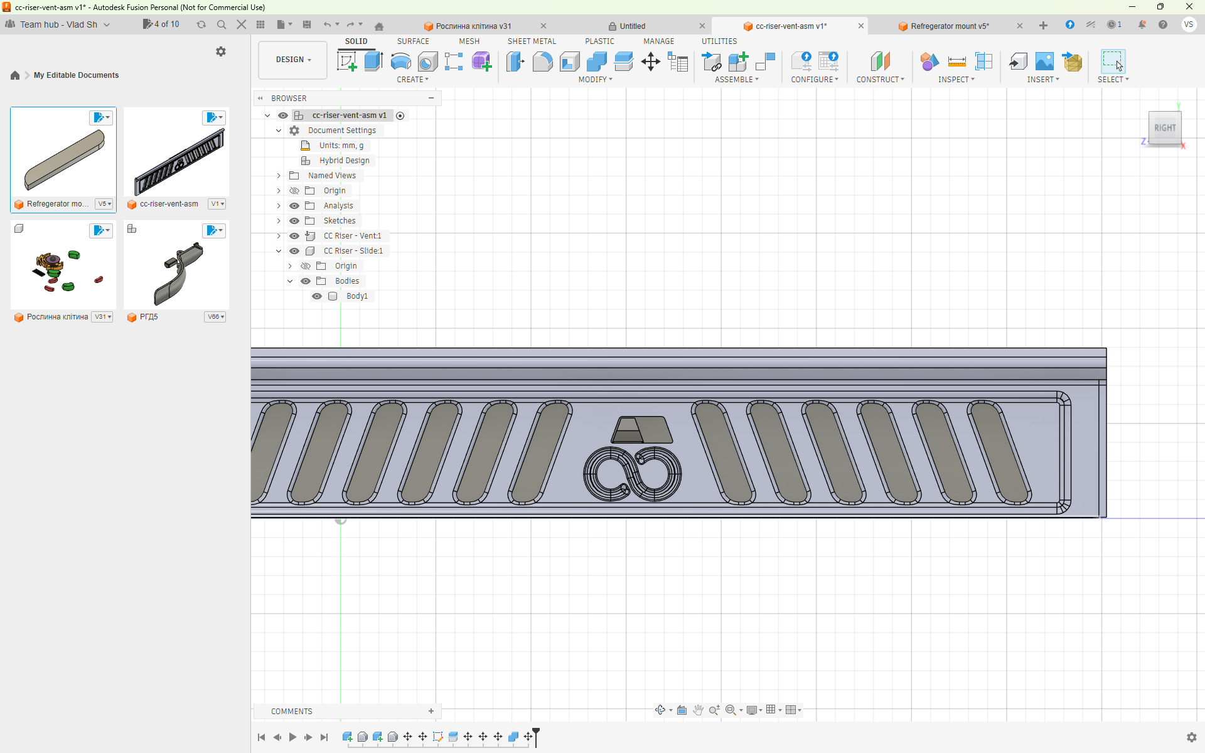Switch to the SHEET METAL tab
1205x753 pixels.
pos(532,41)
